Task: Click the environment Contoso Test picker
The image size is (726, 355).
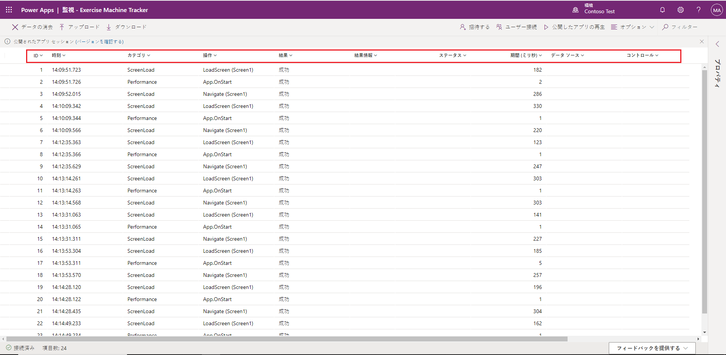Action: (x=594, y=9)
